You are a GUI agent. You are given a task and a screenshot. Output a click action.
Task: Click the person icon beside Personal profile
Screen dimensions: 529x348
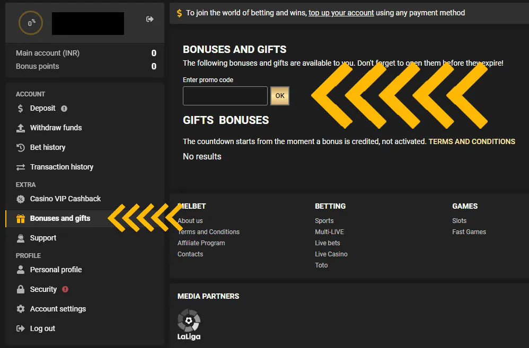[21, 270]
